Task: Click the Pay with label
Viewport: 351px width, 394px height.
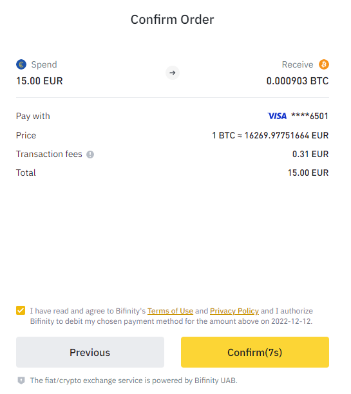Action: coord(33,117)
